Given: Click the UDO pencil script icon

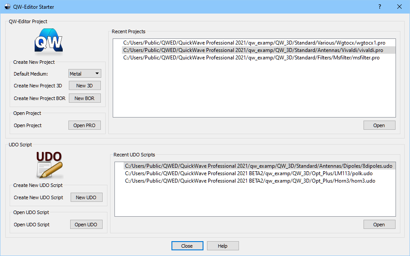Looking at the screenshot, I should (49, 165).
